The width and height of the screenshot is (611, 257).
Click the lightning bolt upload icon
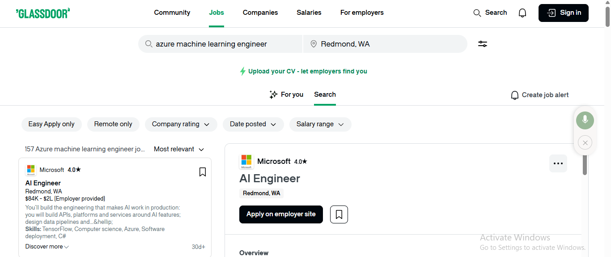pos(243,71)
